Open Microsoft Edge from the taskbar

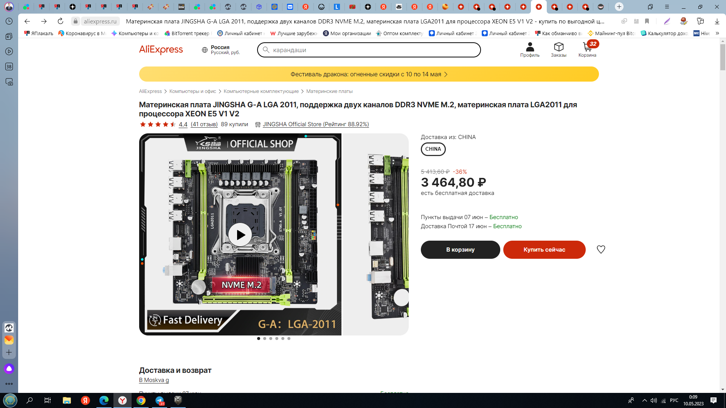(104, 400)
